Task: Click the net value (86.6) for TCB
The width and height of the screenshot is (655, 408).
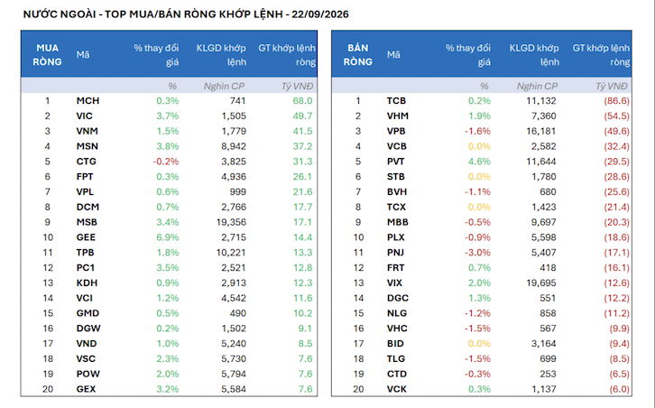Action: click(x=616, y=101)
